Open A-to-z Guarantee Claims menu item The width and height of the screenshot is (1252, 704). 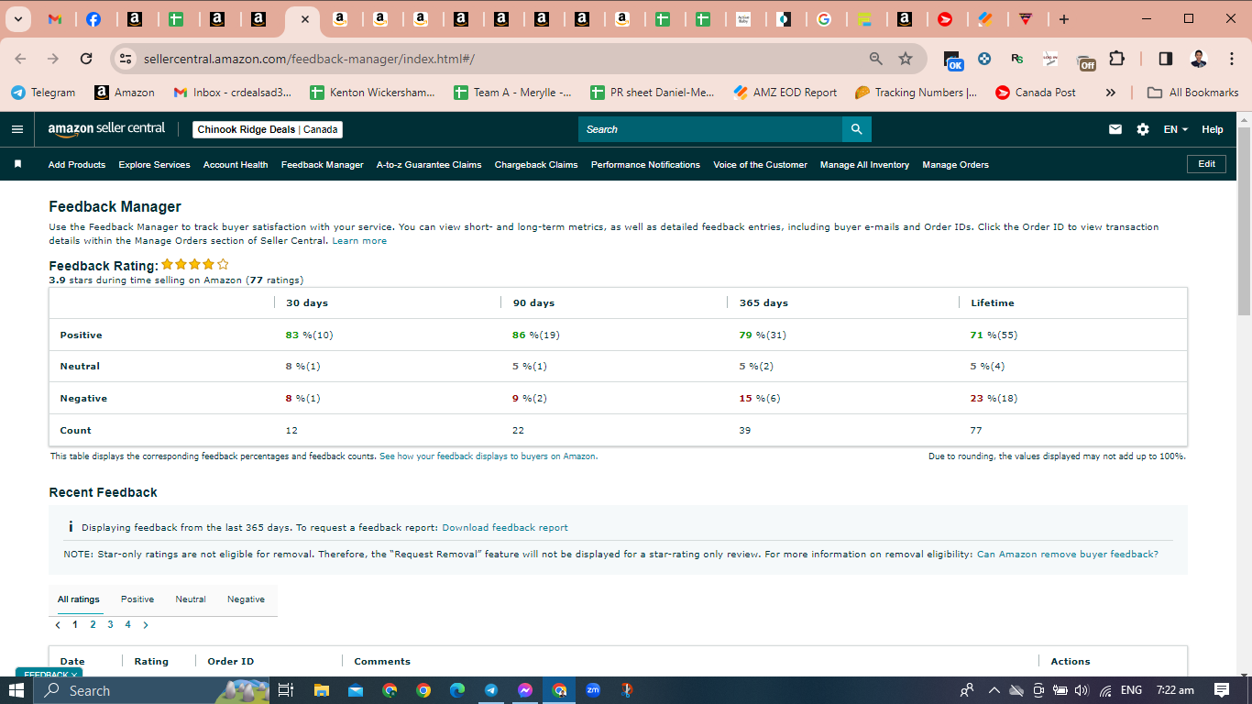pyautogui.click(x=429, y=165)
